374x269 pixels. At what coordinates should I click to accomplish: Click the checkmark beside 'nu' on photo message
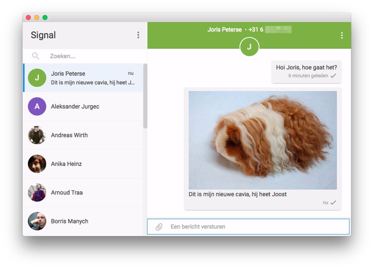[333, 203]
